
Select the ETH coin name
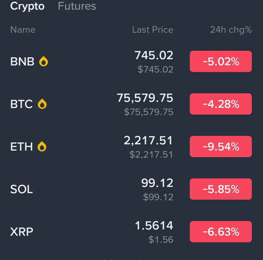[22, 147]
